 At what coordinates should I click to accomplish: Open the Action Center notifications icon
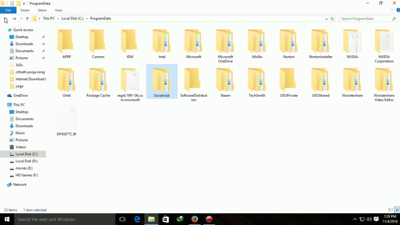click(x=376, y=219)
